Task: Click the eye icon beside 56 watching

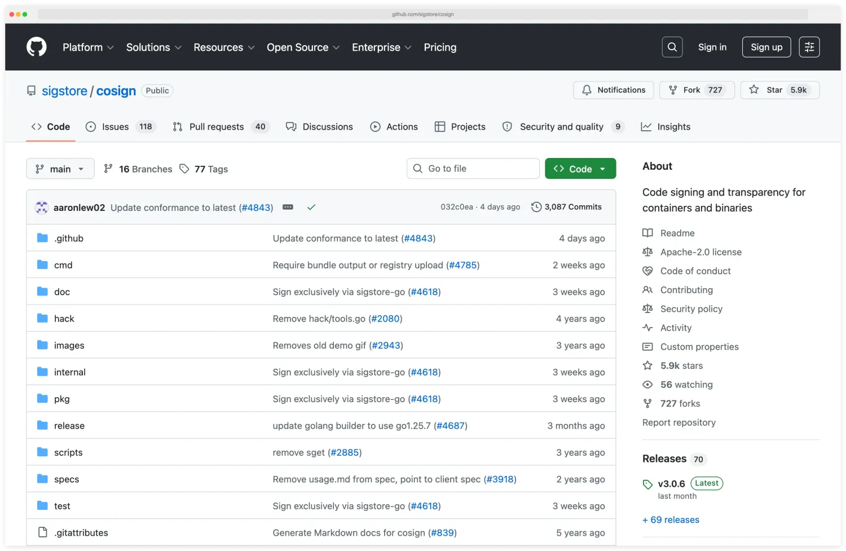Action: 647,385
